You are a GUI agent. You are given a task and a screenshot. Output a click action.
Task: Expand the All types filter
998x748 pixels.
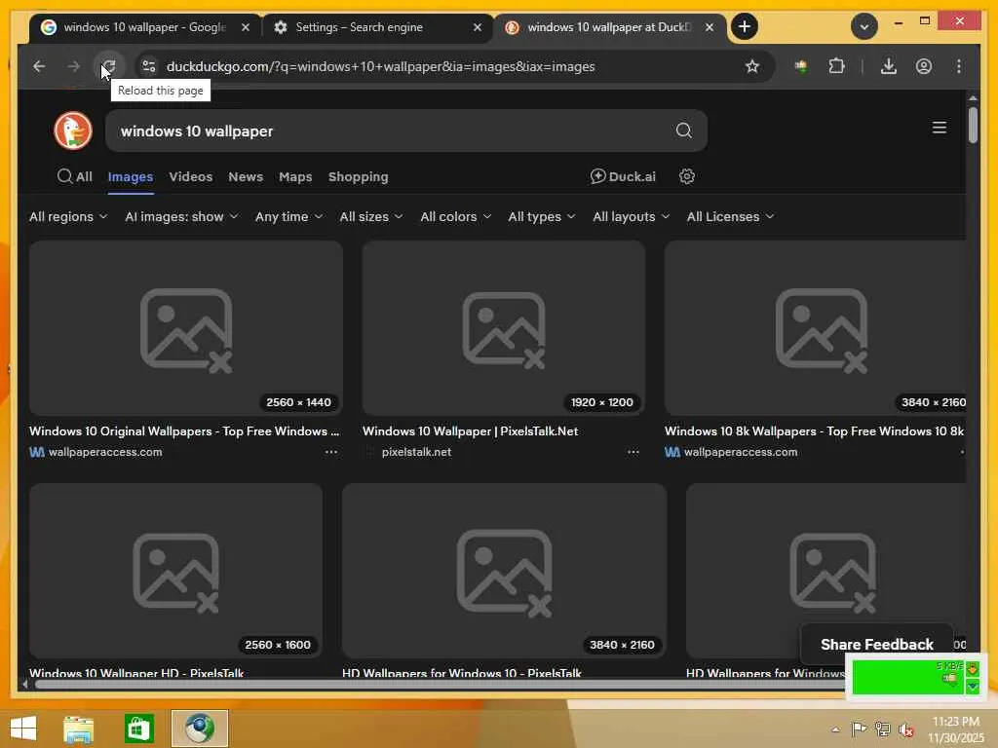point(542,217)
